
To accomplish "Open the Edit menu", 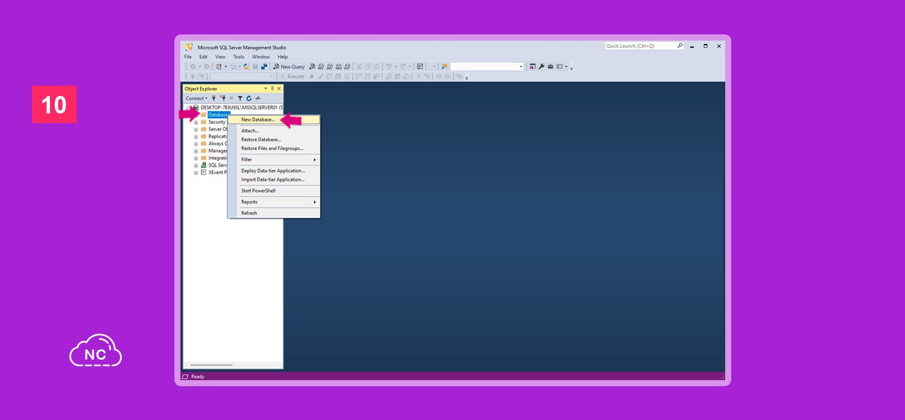I will (x=203, y=57).
